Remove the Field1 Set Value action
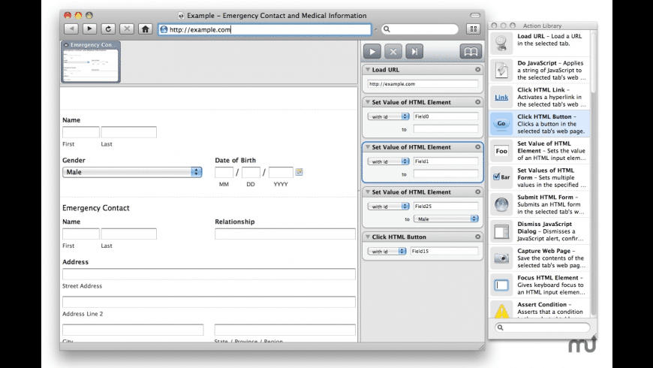This screenshot has height=368, width=653. coord(477,147)
